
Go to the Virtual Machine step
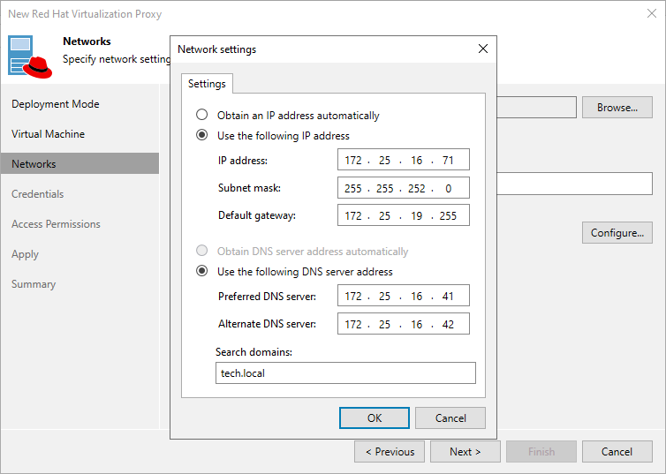(48, 134)
